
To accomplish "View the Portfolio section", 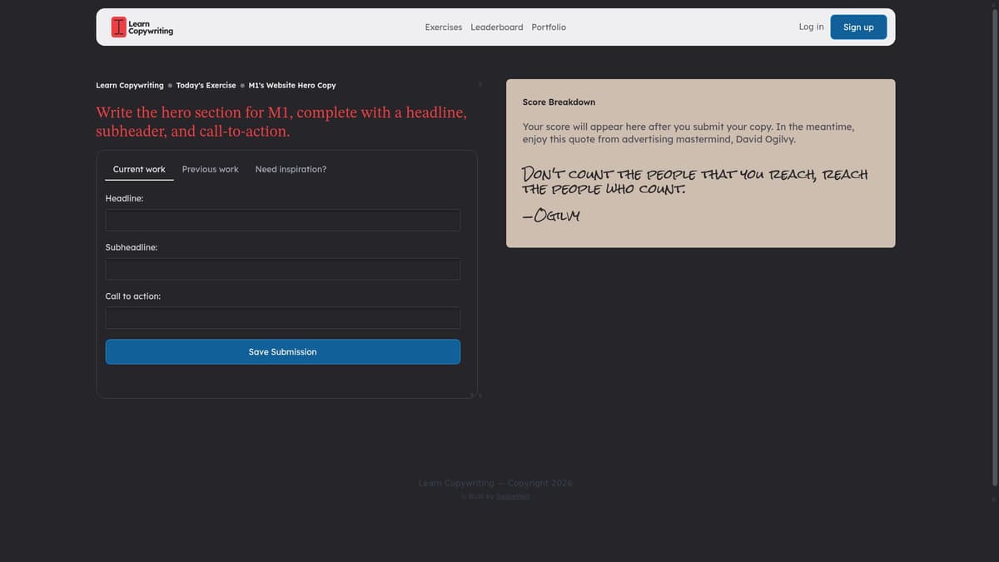I will point(549,27).
